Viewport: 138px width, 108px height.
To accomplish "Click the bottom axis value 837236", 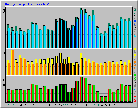I will coord(4,81).
